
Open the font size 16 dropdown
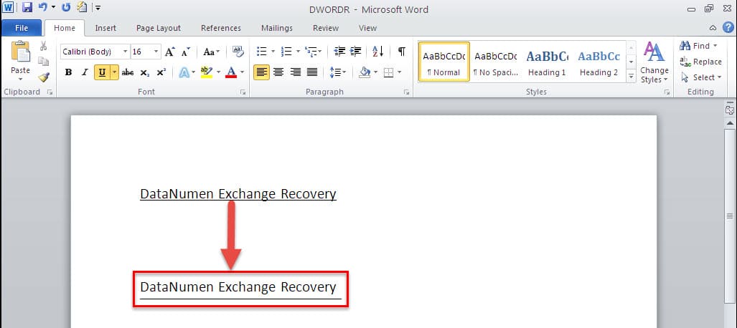(x=156, y=52)
